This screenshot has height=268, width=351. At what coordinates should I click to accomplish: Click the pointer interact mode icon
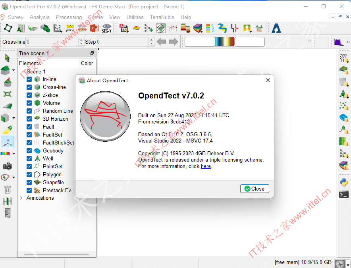[x=8, y=58]
